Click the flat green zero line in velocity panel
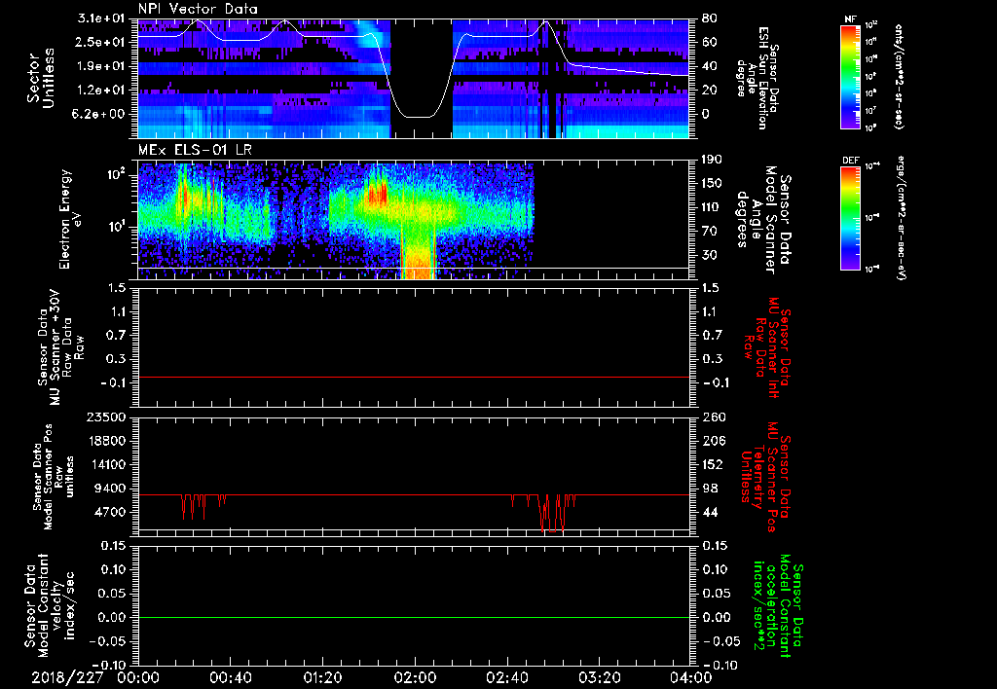Viewport: 997px width, 689px height. pos(414,617)
